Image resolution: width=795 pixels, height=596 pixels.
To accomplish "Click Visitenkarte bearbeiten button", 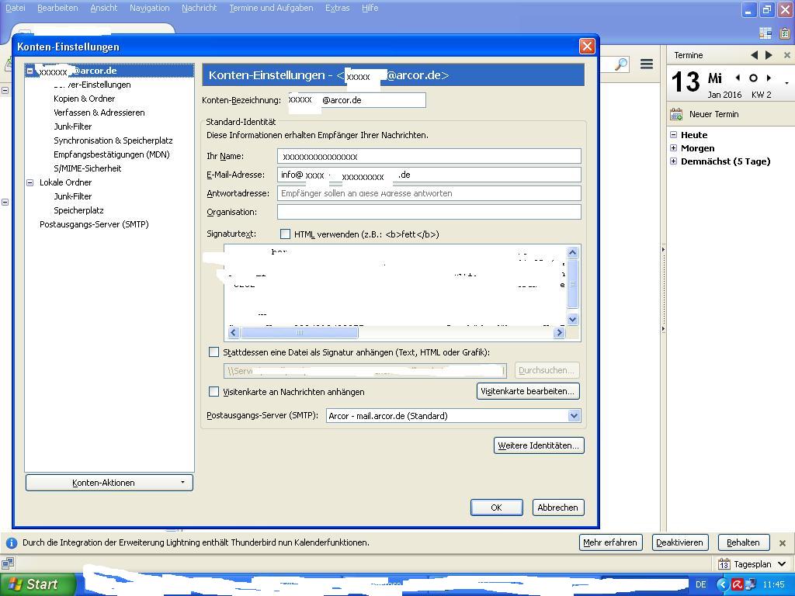I will tap(528, 391).
